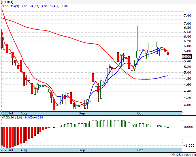Image resolution: width=196 pixels, height=157 pixels.
Task: Click the 0.000 MACD axis label
Action: click(189, 127)
